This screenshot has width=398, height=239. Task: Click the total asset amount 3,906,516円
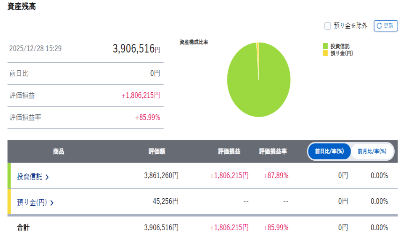tap(136, 49)
